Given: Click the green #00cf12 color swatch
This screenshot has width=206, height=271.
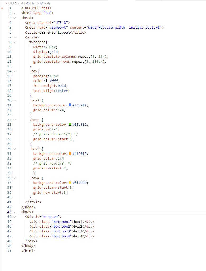Looking at the screenshot, I should click(70, 124).
